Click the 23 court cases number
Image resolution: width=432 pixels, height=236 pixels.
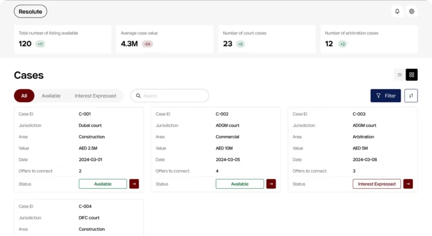[x=228, y=44]
